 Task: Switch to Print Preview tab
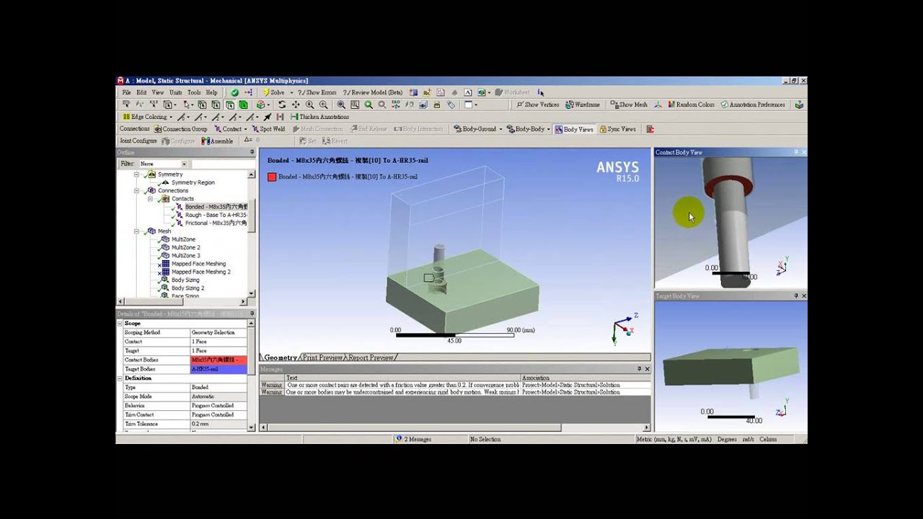pyautogui.click(x=322, y=358)
